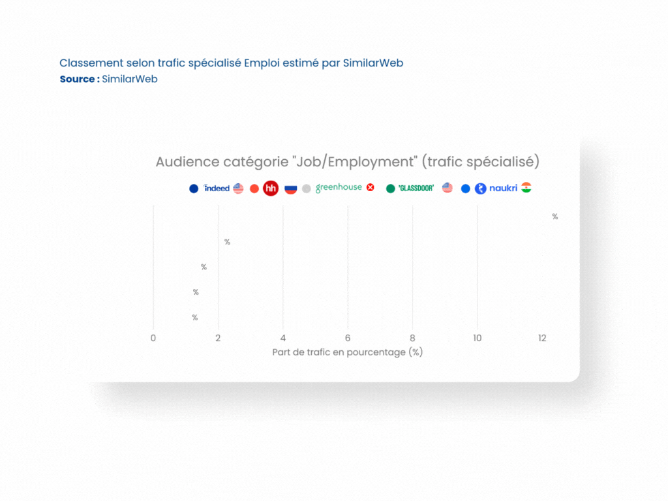Click the US flag beside Glassdoor

coord(448,188)
